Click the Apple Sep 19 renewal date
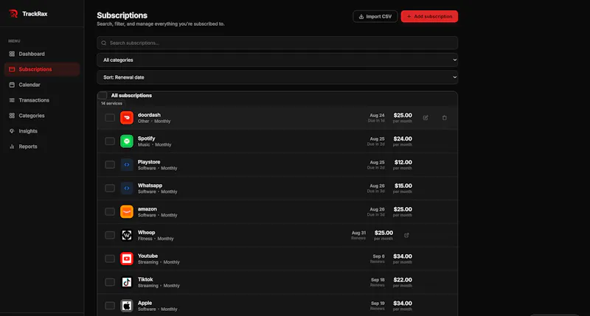 378,303
